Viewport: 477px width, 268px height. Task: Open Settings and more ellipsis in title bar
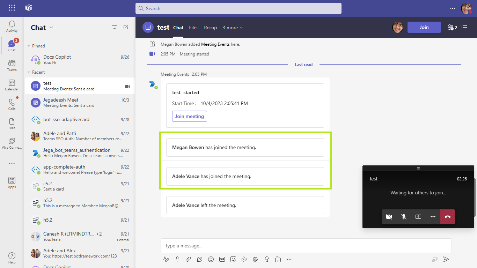pos(453,8)
